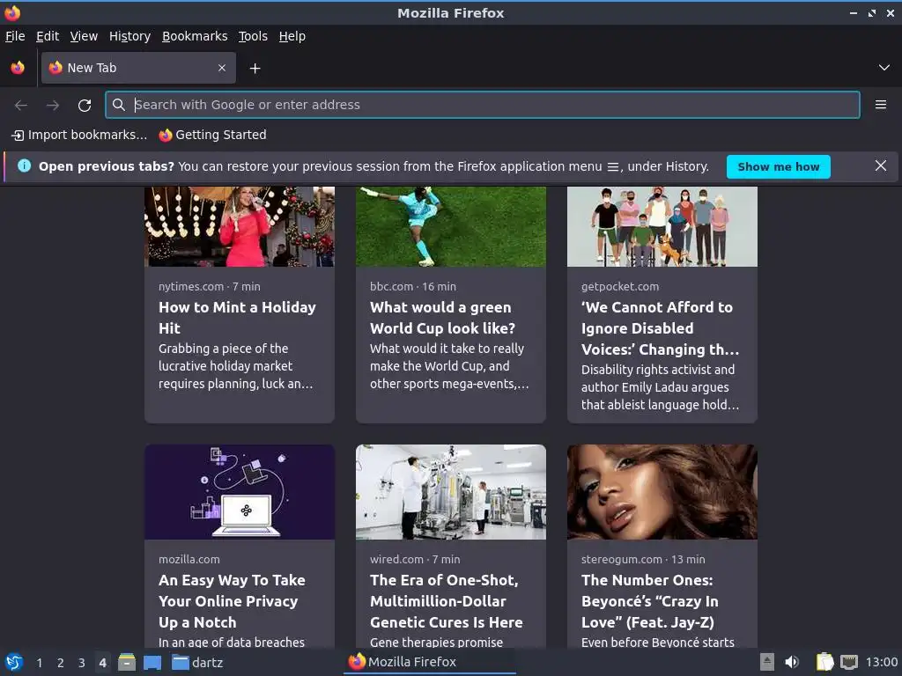Click mozilla.com source label

click(x=189, y=559)
